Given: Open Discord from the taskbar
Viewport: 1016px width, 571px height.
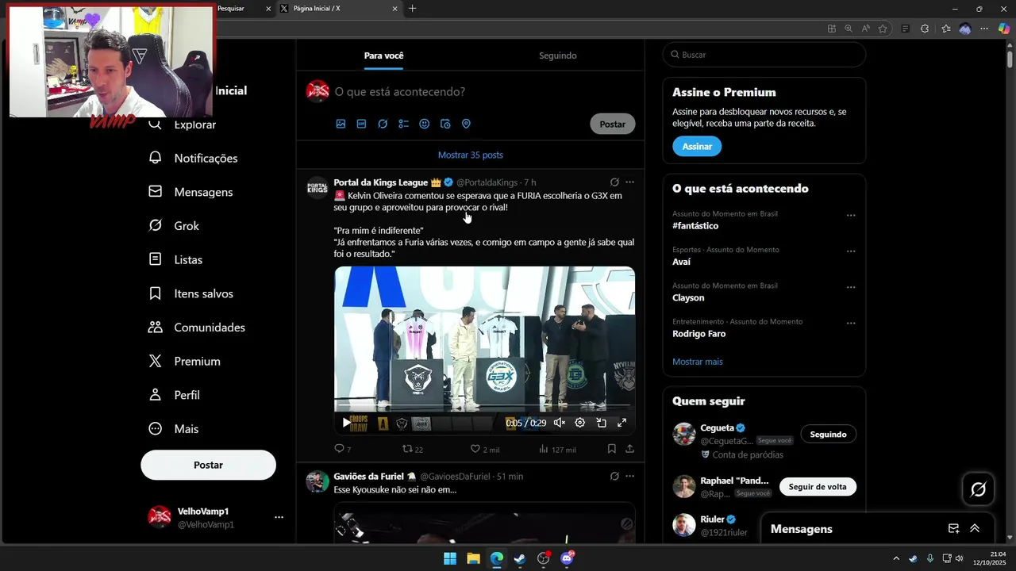Looking at the screenshot, I should [567, 558].
